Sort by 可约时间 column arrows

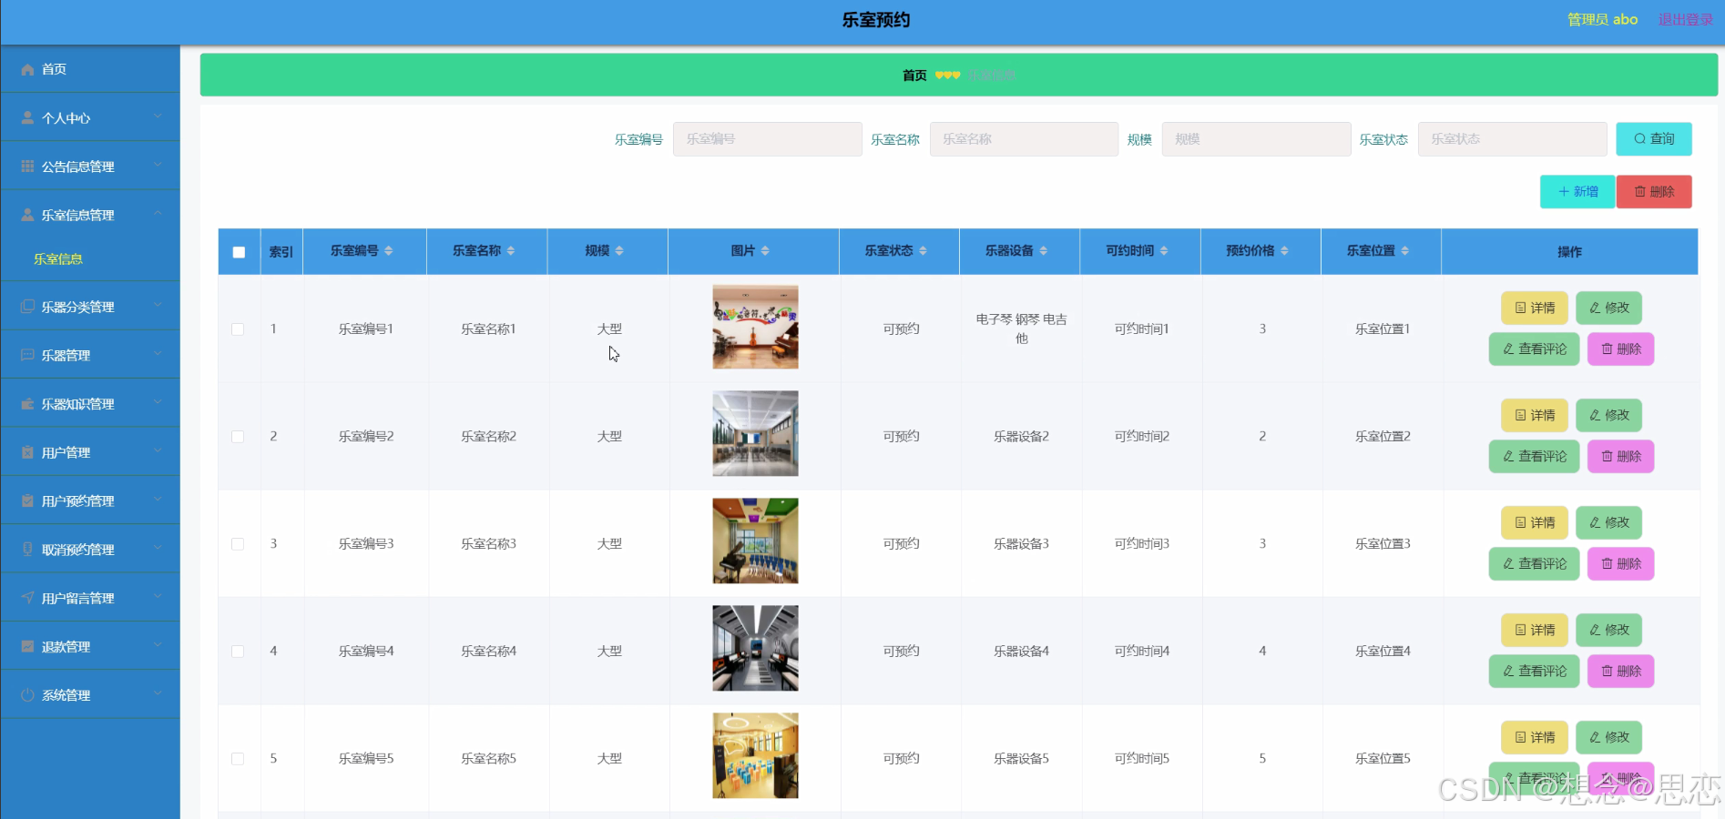tap(1164, 251)
